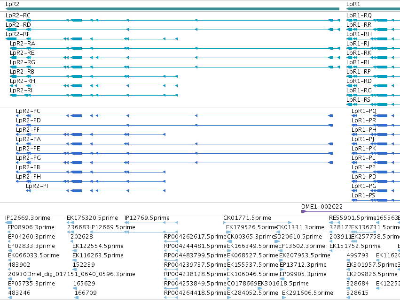The image size is (400, 300).
Task: Select the RP004244481.5prime EST label
Action: [195, 246]
